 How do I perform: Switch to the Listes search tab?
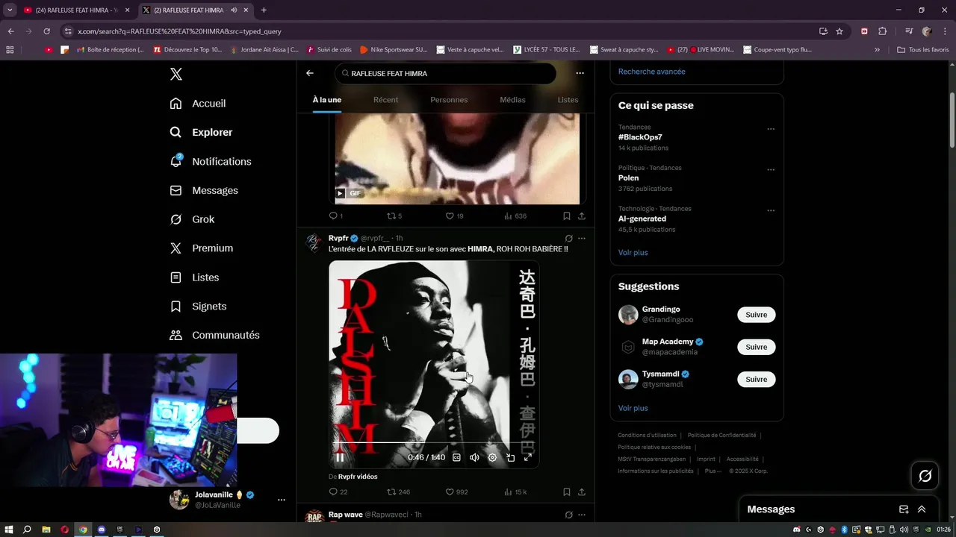point(568,100)
